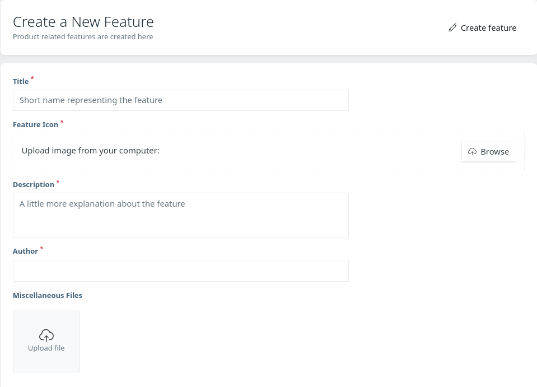Focus the Title input field

point(181,100)
